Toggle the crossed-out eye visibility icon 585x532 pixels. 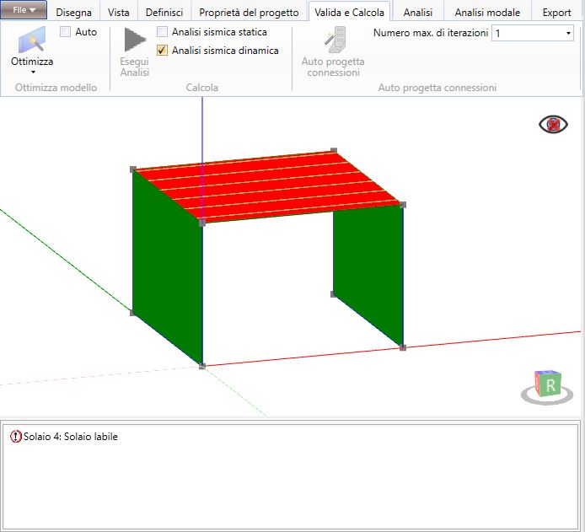tap(553, 124)
